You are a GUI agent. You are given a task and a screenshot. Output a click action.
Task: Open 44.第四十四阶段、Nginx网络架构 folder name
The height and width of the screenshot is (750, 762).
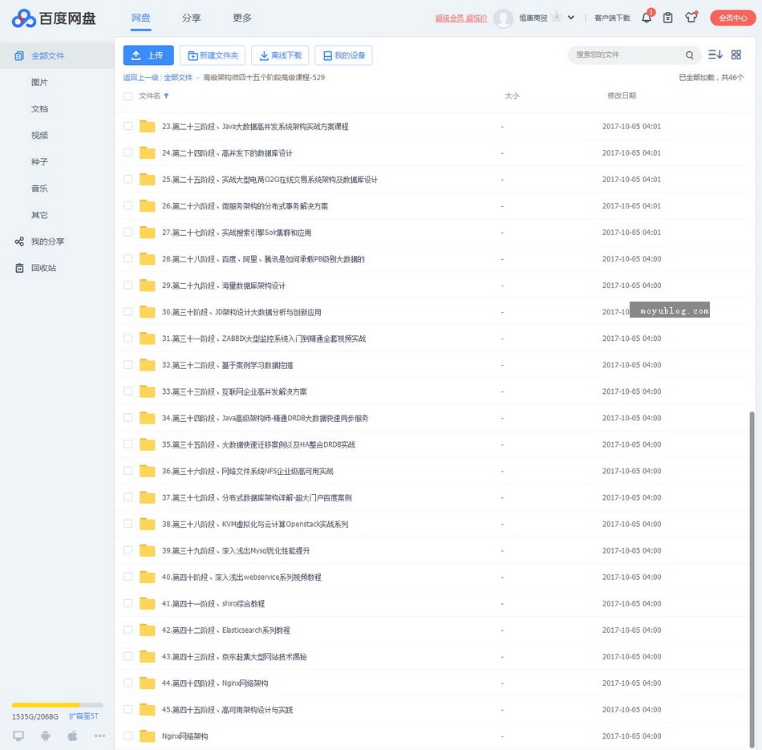[x=215, y=683]
